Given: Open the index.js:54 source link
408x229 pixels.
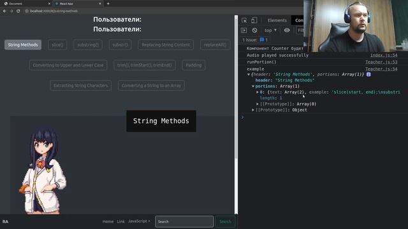Looking at the screenshot, I should click(384, 55).
